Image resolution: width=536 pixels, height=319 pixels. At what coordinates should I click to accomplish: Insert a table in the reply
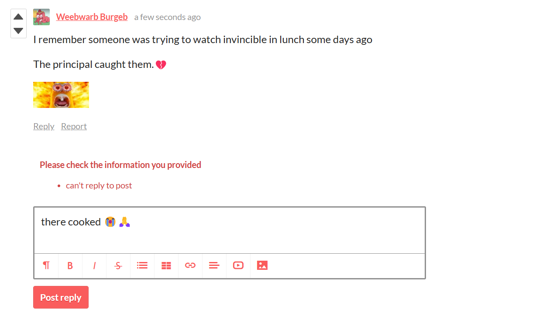[x=166, y=265]
